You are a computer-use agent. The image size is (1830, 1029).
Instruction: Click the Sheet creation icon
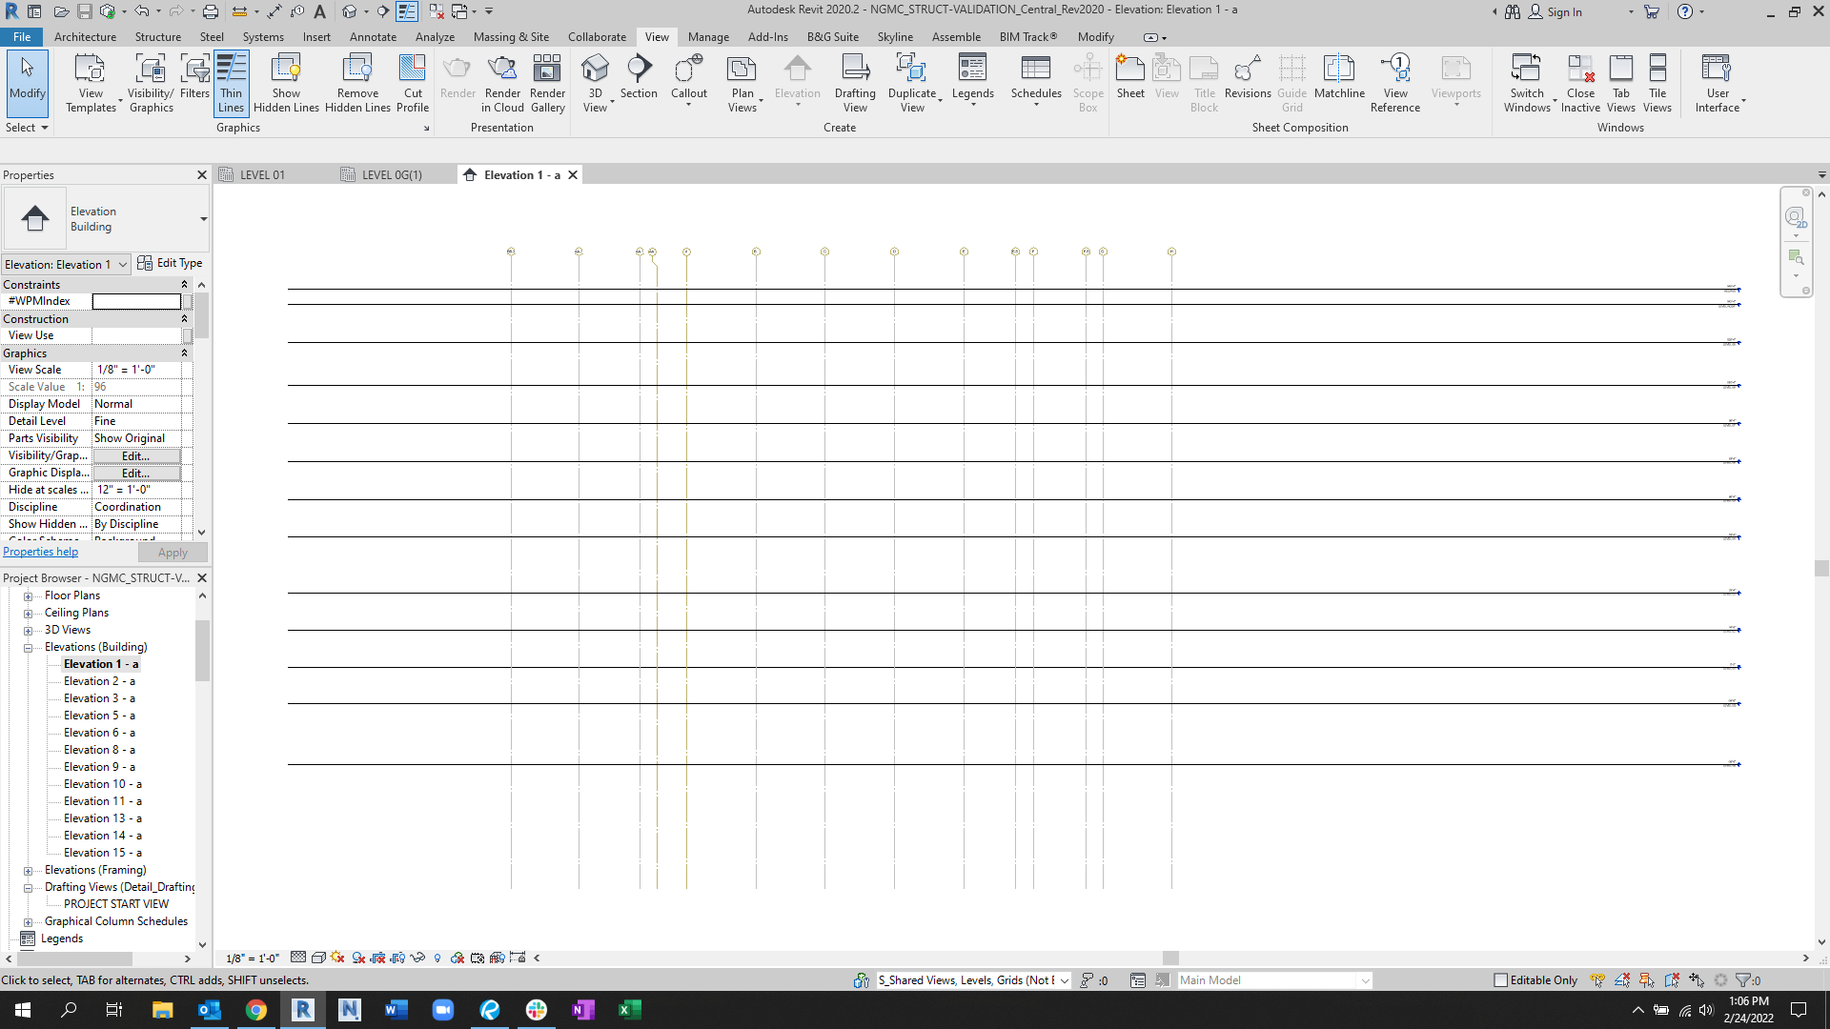click(x=1130, y=69)
